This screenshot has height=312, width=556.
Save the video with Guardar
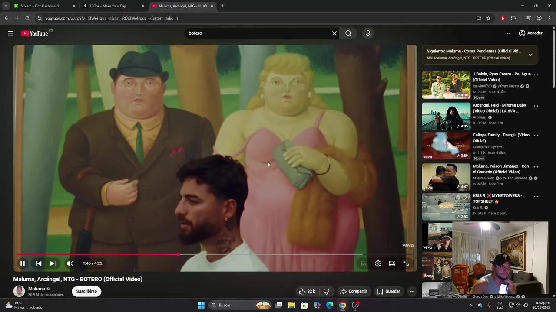point(389,291)
